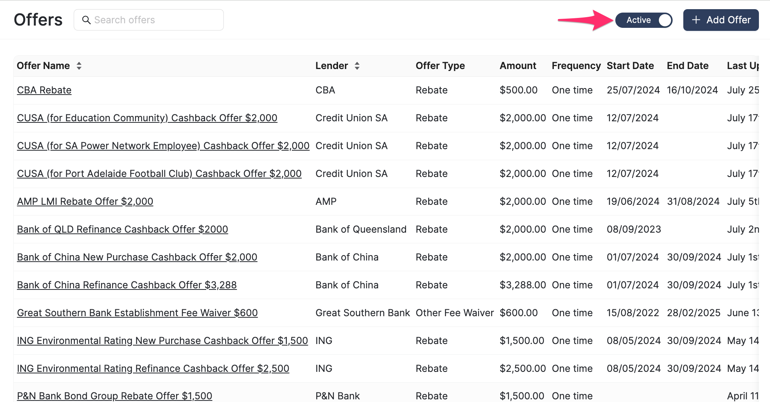Click the search magnifier icon
Screen dimensions: 770x402
87,20
